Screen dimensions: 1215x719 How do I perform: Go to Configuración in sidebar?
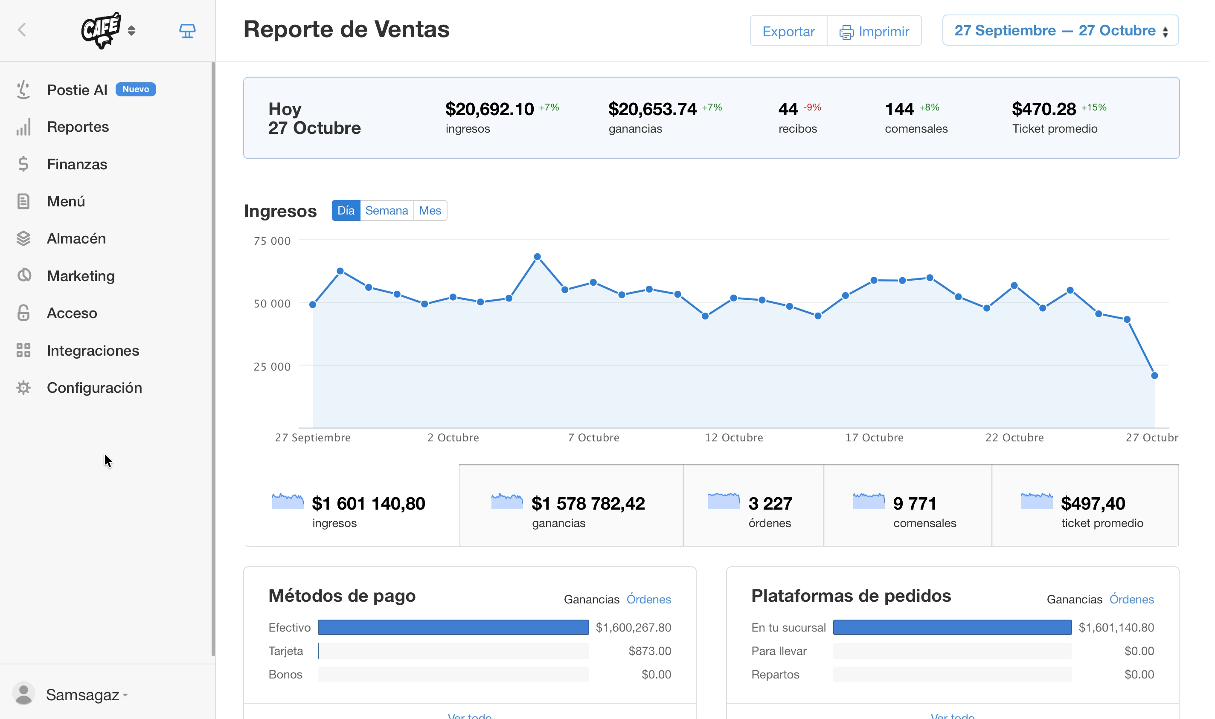(95, 388)
